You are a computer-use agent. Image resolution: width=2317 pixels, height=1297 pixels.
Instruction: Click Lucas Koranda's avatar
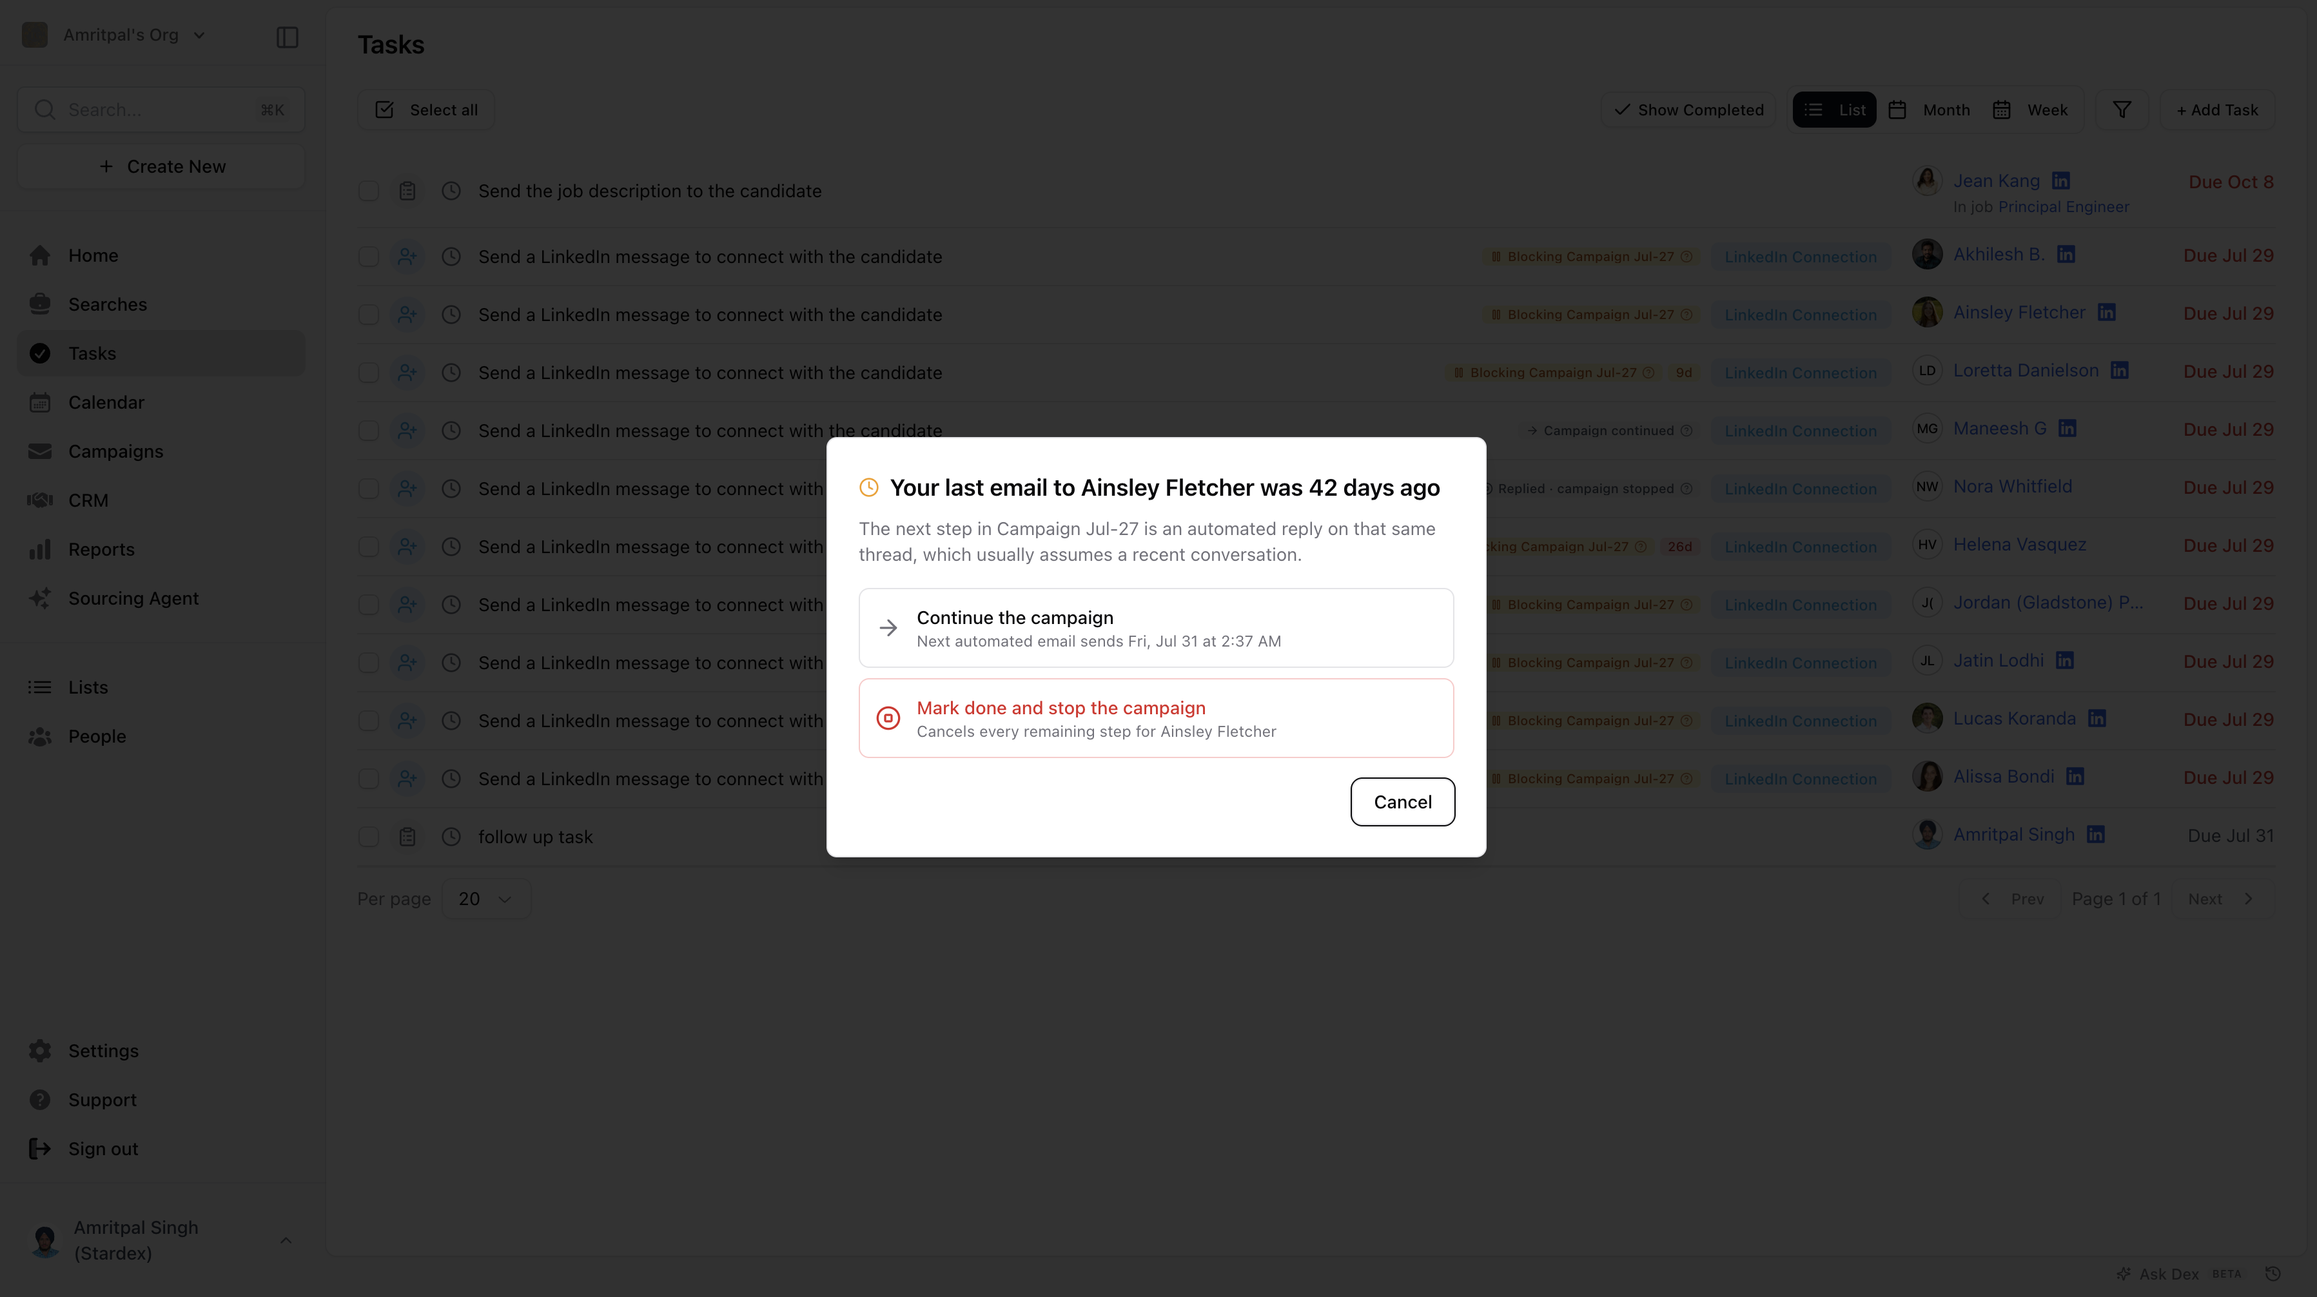click(1926, 719)
